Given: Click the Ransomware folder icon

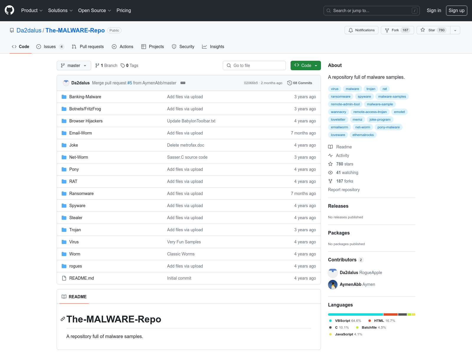Looking at the screenshot, I should [64, 194].
